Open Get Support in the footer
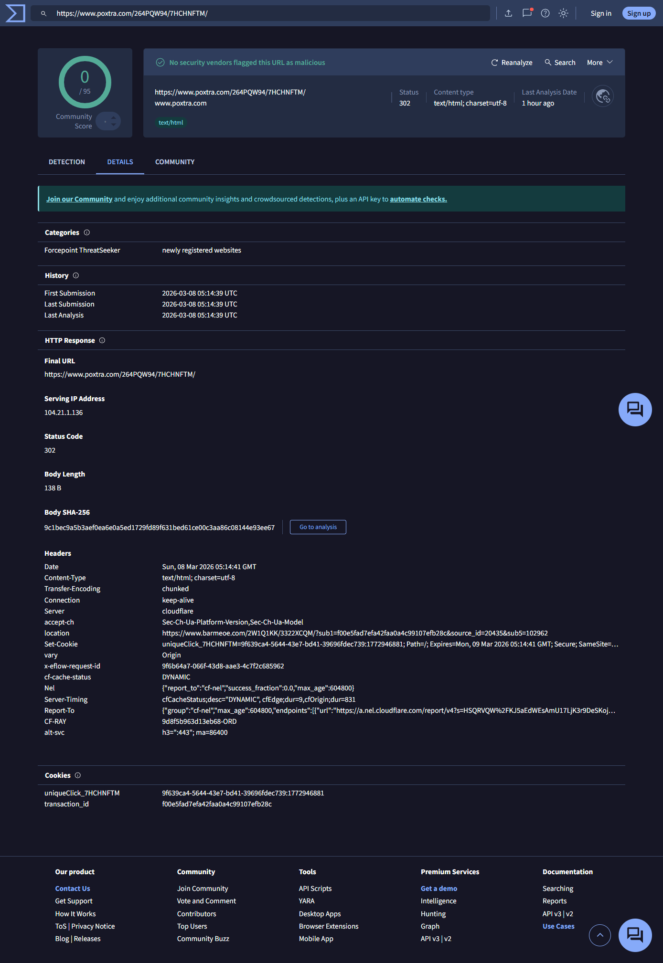663x963 pixels. [74, 901]
